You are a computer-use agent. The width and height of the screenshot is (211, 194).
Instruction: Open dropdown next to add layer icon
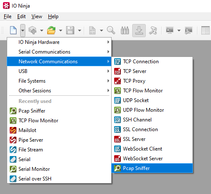tap(42, 30)
